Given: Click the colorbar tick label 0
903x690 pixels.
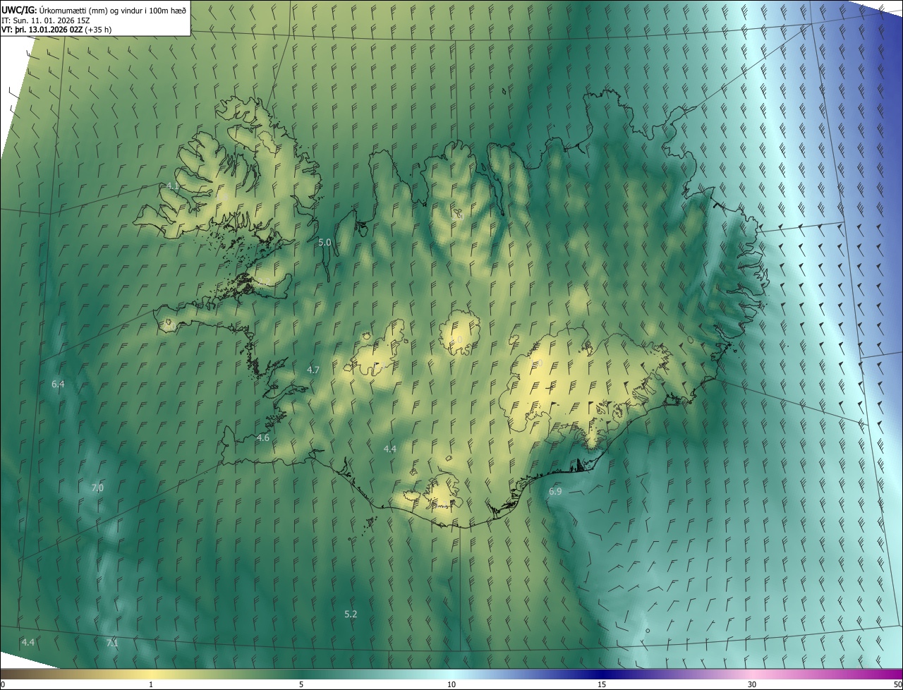Looking at the screenshot, I should coord(3,684).
